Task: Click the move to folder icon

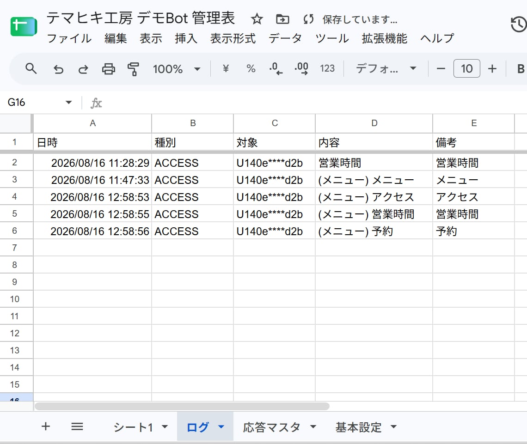Action: tap(282, 19)
